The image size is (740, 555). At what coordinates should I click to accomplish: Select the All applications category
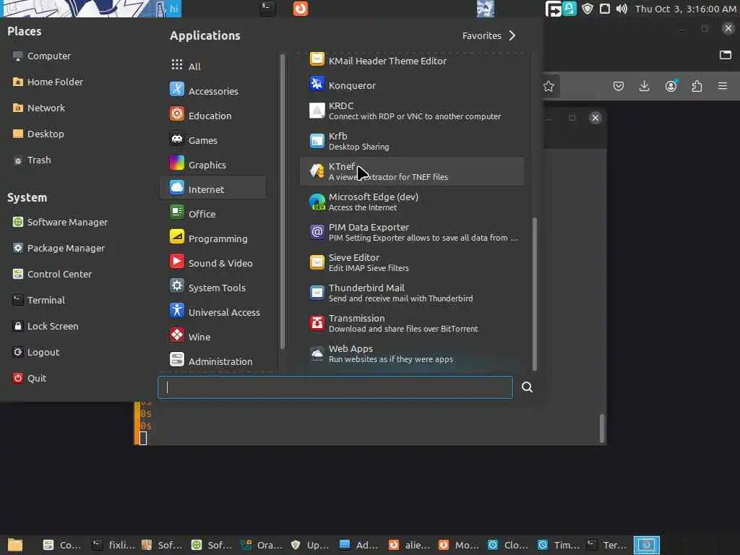pyautogui.click(x=213, y=66)
